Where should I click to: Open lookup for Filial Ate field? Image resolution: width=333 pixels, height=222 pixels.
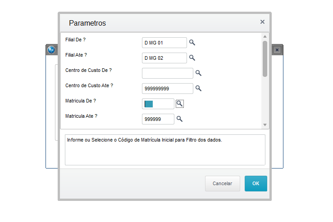coord(192,58)
